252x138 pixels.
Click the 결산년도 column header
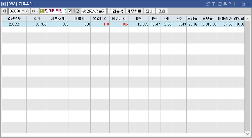click(14, 19)
